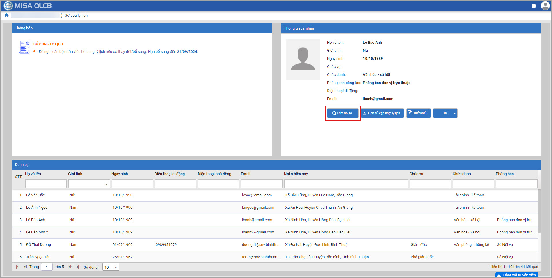552x278 pixels.
Task: Go to the next page of results
Action: (70, 267)
